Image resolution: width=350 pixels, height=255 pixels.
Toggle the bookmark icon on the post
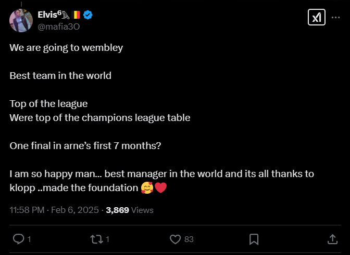(254, 239)
